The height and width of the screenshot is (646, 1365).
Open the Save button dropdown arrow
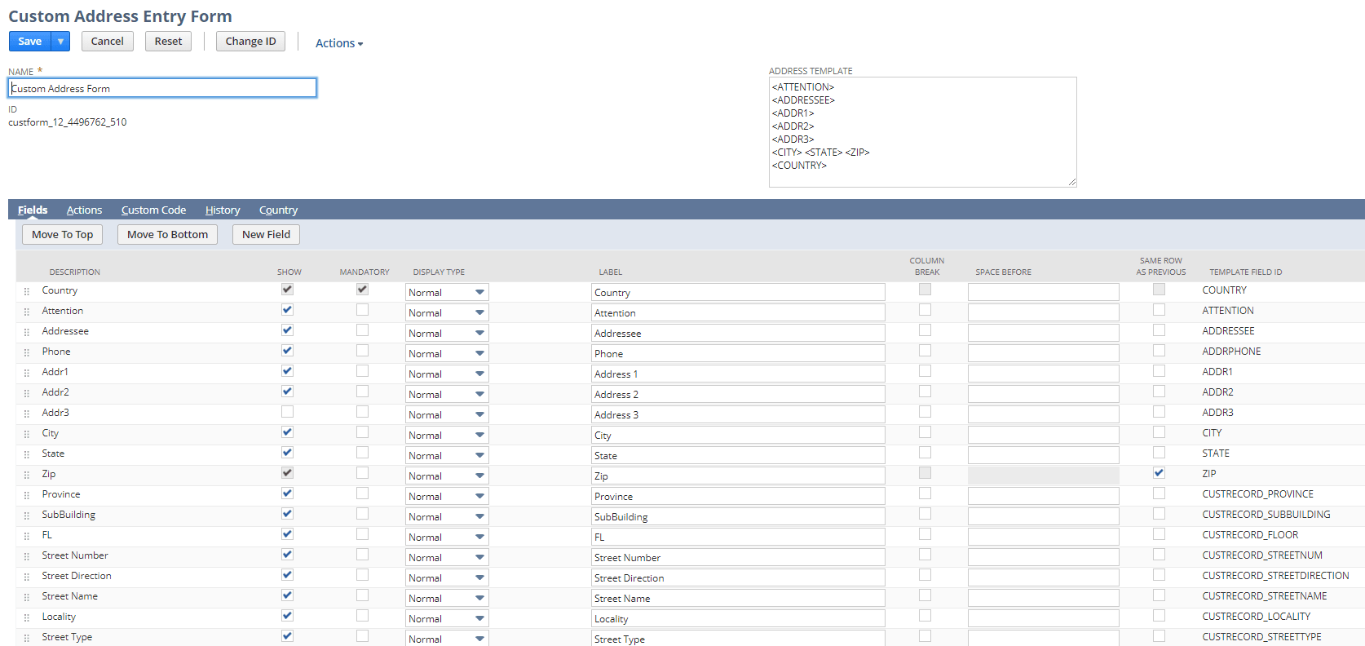point(60,41)
